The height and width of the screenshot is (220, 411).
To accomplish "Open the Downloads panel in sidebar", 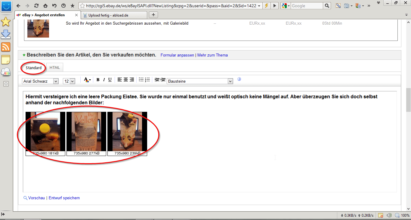I will [x=6, y=34].
